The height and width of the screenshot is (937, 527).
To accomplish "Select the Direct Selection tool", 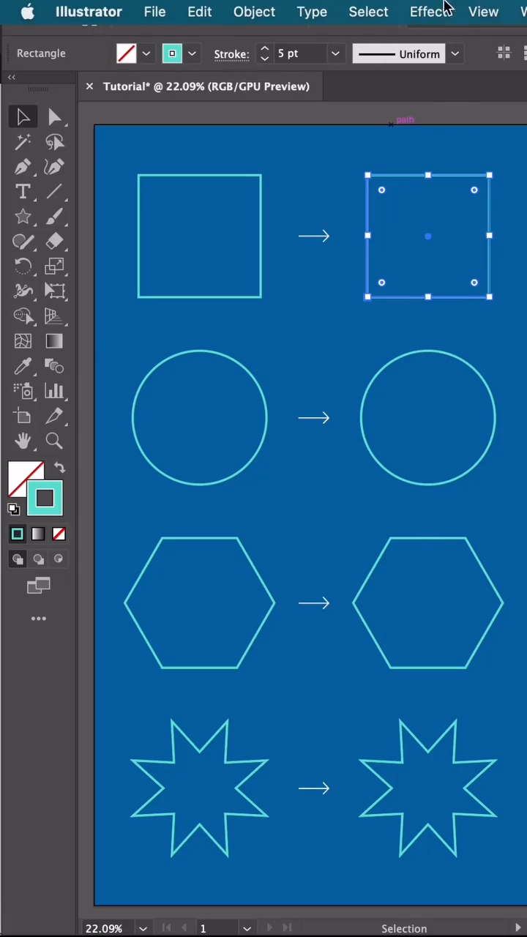I will 54,117.
